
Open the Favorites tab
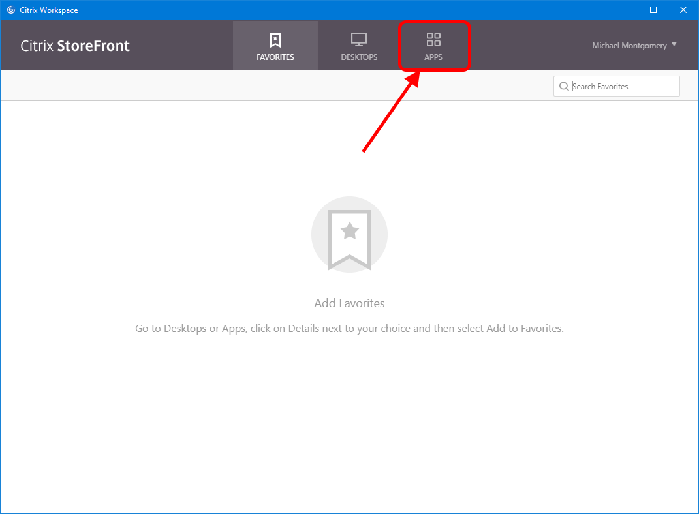[275, 46]
